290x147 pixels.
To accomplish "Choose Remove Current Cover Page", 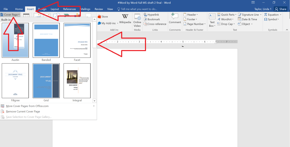I will (x=23, y=111).
